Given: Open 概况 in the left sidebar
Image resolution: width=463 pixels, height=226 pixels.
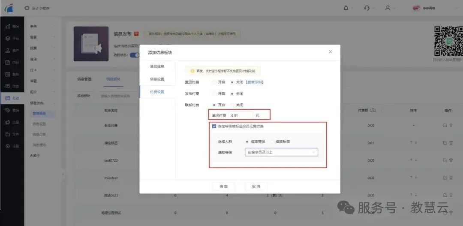Looking at the screenshot, I should pos(12,26).
